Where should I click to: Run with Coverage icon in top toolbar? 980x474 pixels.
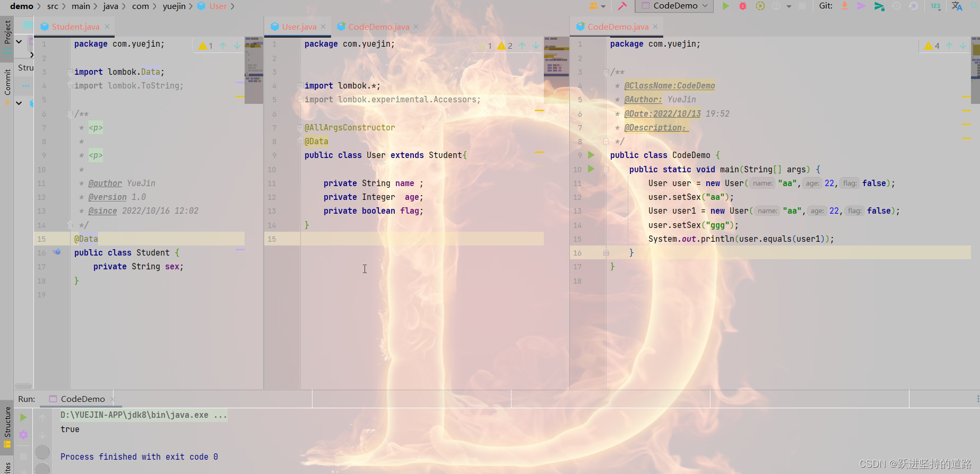760,6
